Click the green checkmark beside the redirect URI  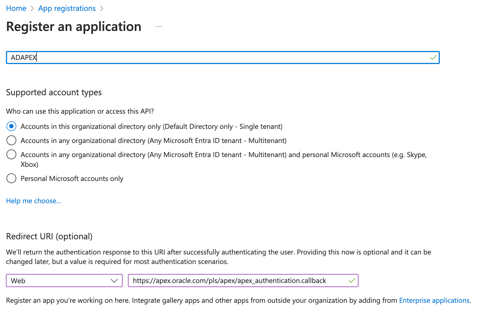tap(352, 281)
